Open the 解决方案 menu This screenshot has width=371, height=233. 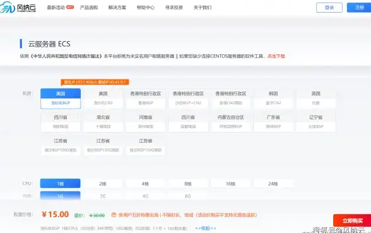[x=117, y=8]
